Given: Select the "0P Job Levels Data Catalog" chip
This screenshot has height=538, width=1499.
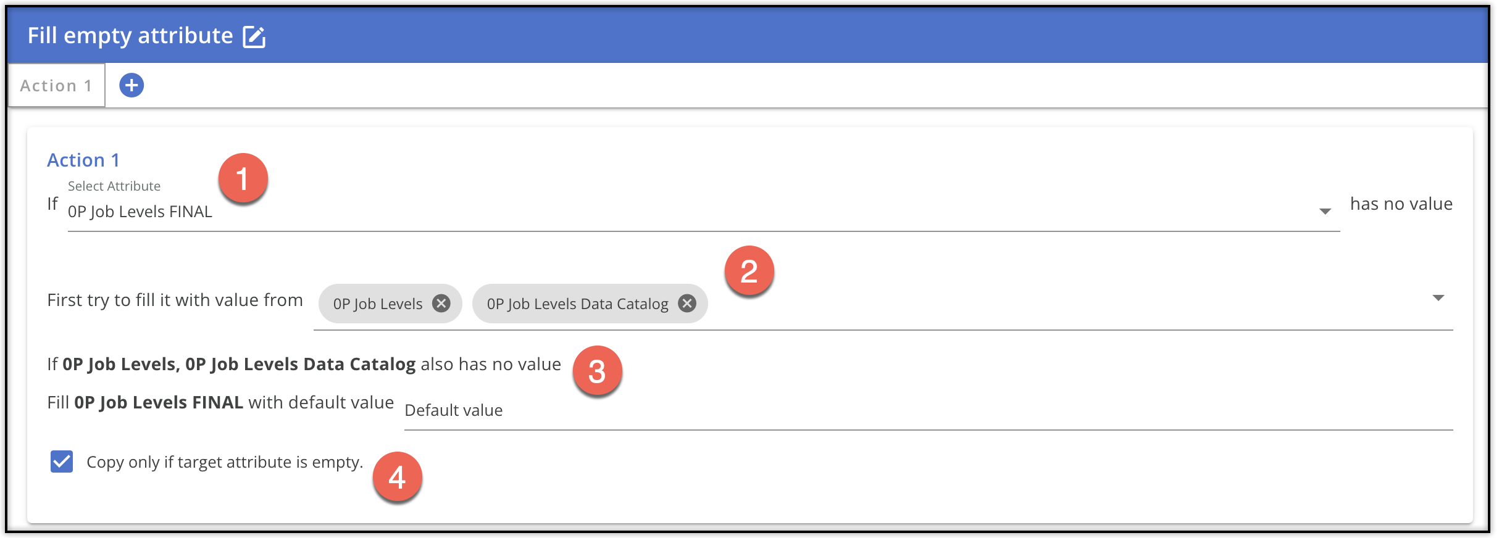Looking at the screenshot, I should pyautogui.click(x=574, y=303).
